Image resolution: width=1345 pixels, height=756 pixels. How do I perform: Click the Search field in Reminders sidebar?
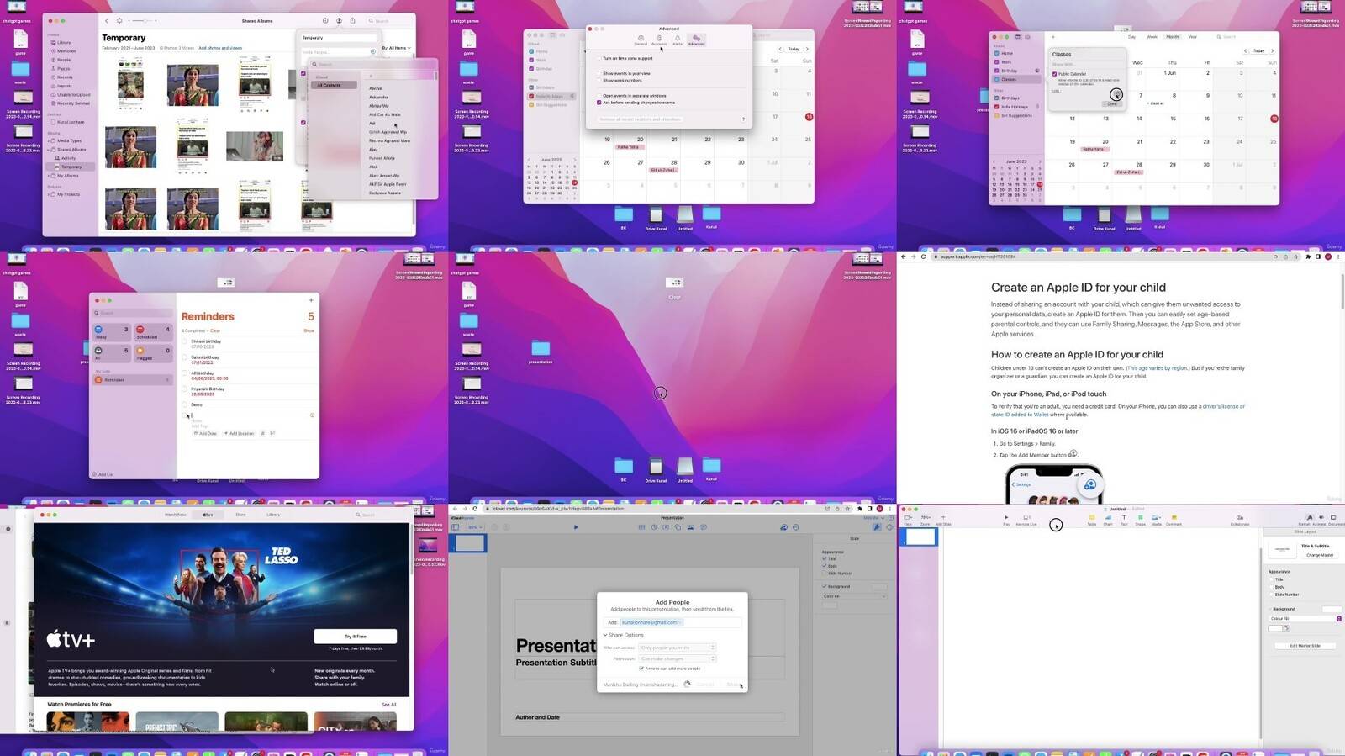pyautogui.click(x=133, y=313)
